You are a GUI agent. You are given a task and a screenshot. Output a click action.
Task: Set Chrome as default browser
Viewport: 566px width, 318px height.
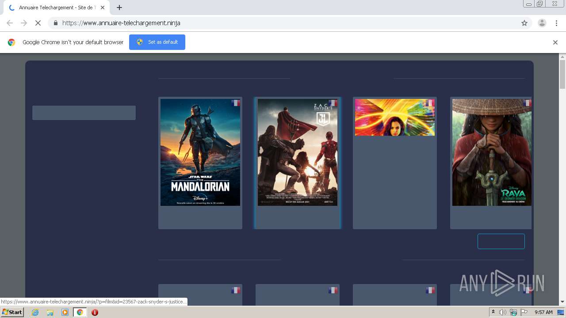pos(157,42)
